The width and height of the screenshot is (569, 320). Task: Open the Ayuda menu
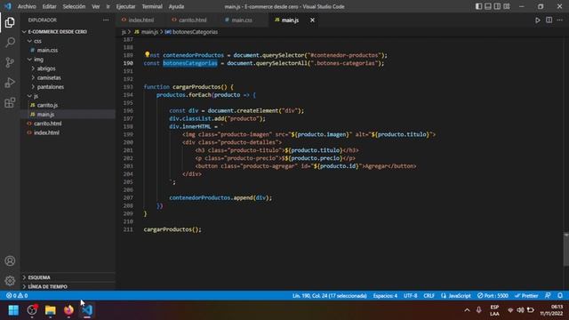pyautogui.click(x=176, y=6)
